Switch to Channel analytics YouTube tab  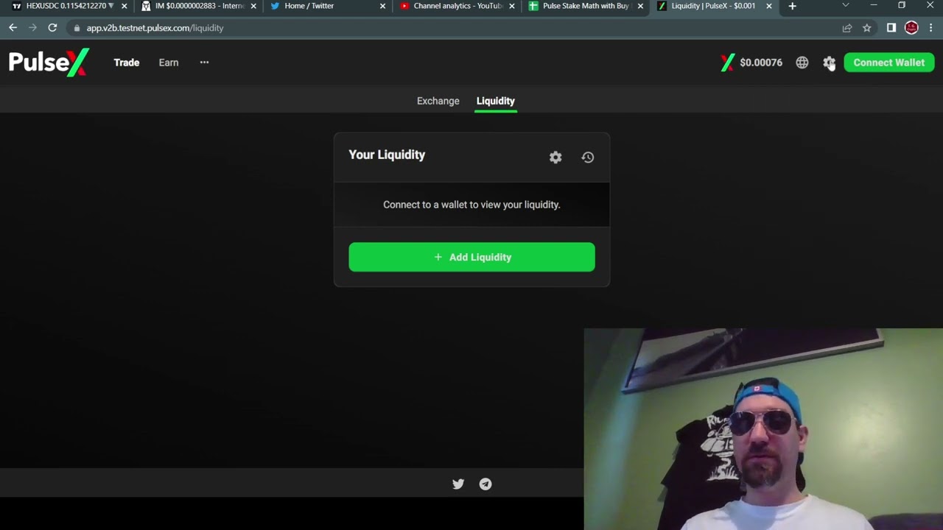457,6
